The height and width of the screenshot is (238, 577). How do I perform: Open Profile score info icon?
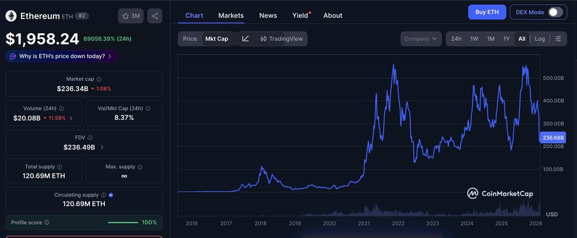[47, 222]
